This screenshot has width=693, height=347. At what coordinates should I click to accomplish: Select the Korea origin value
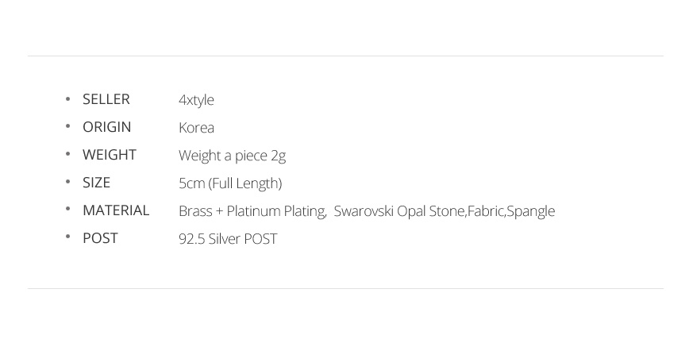click(196, 128)
